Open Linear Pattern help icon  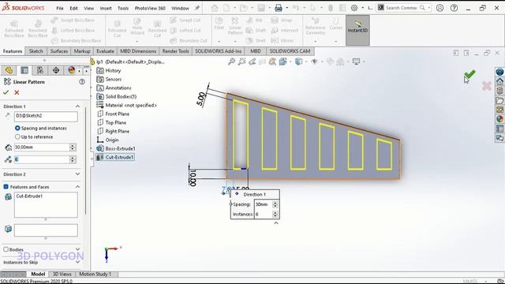click(82, 82)
